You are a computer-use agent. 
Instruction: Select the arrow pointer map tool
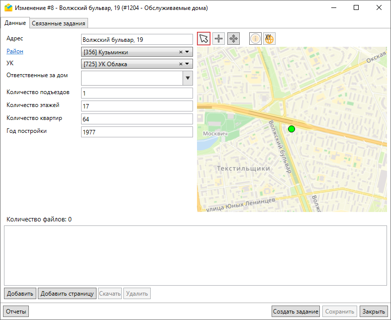[x=204, y=39]
